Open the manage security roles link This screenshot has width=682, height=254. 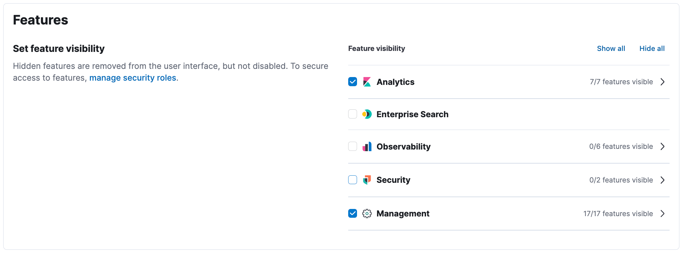(x=133, y=78)
